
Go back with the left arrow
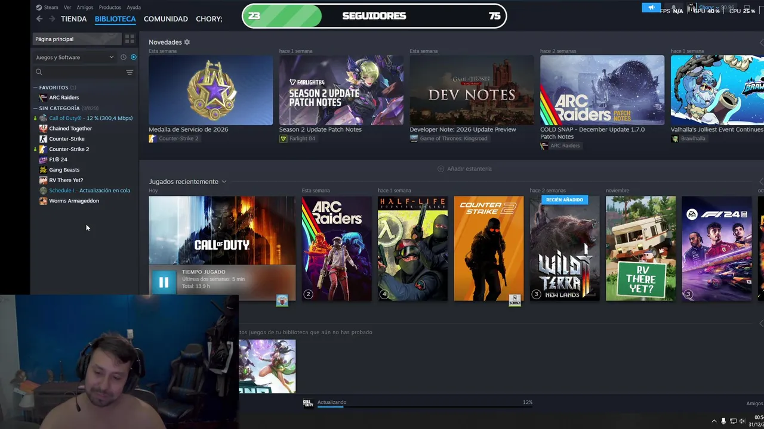39,19
